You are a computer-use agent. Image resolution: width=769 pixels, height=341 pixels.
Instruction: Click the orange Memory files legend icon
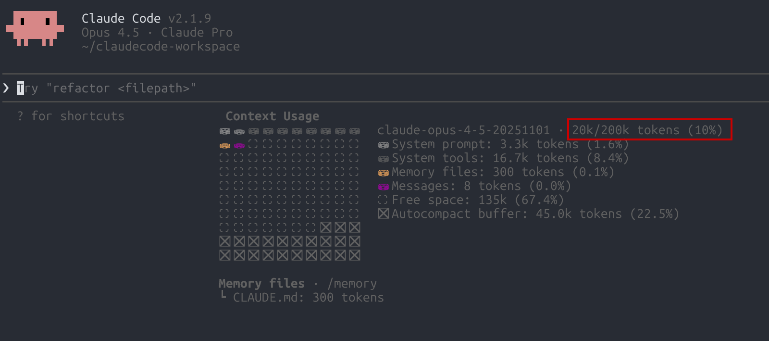(x=383, y=173)
